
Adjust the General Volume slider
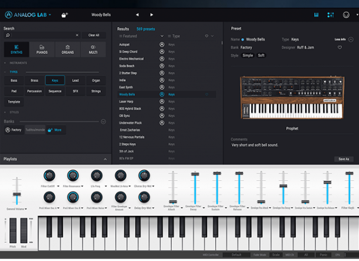pyautogui.click(x=16, y=194)
